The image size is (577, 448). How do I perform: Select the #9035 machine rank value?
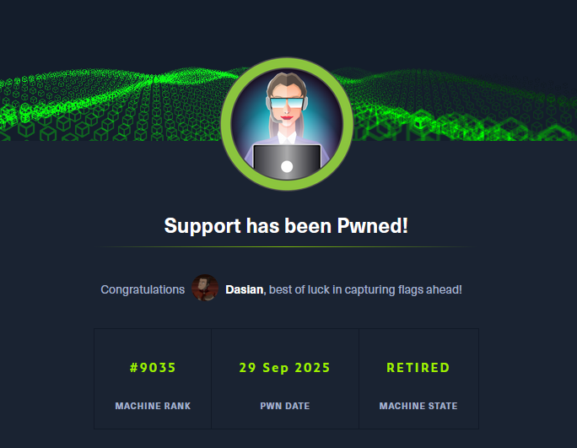pyautogui.click(x=153, y=367)
